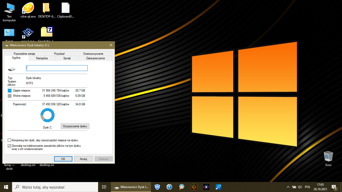Open the Windows Start menu
This screenshot has height=192, width=342.
click(x=6, y=187)
